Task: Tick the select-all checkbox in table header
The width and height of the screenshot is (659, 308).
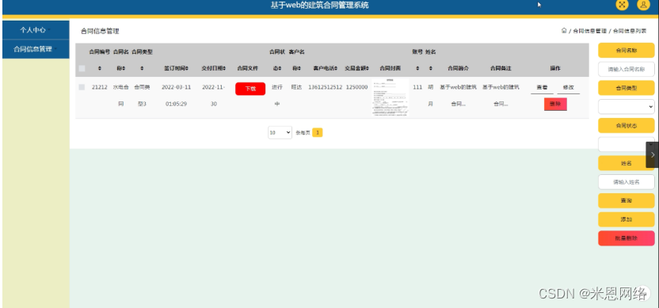Action: tap(82, 69)
